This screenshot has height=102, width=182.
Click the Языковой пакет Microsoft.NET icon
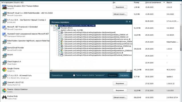(x=4, y=35)
